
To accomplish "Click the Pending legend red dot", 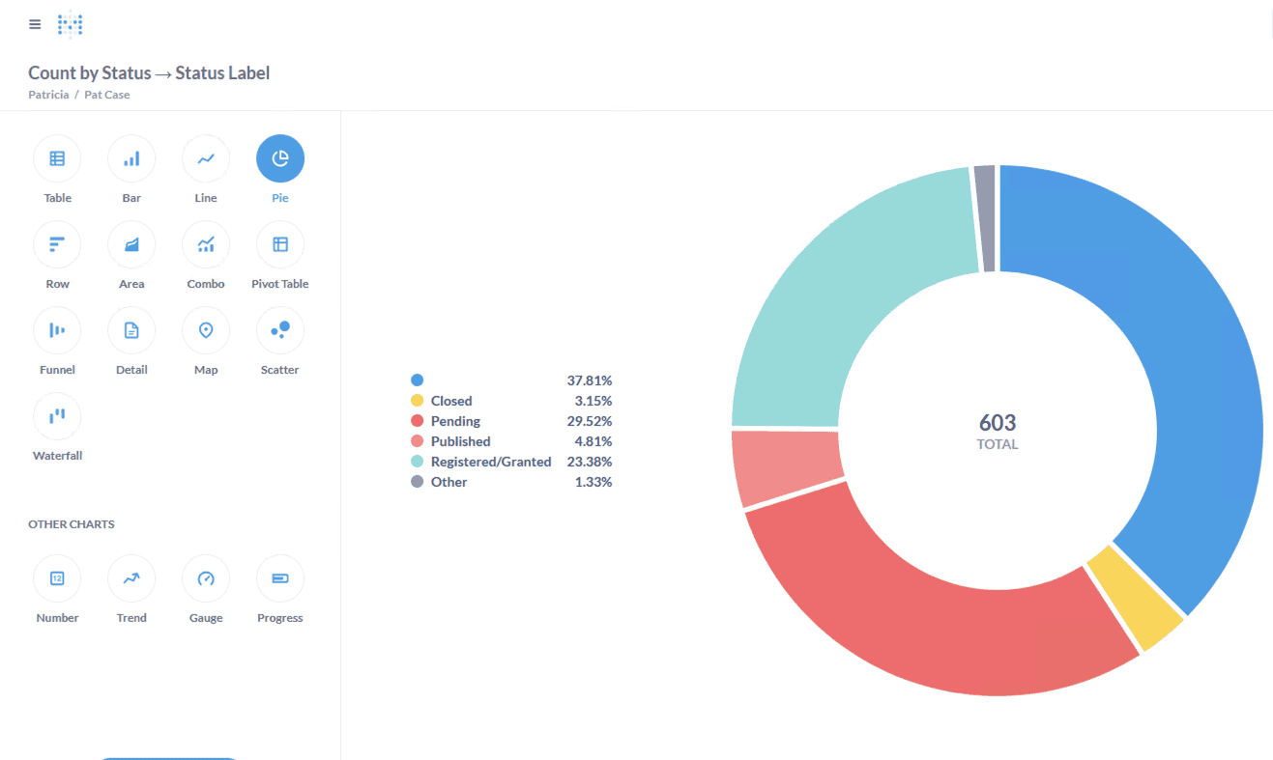I will pos(417,421).
